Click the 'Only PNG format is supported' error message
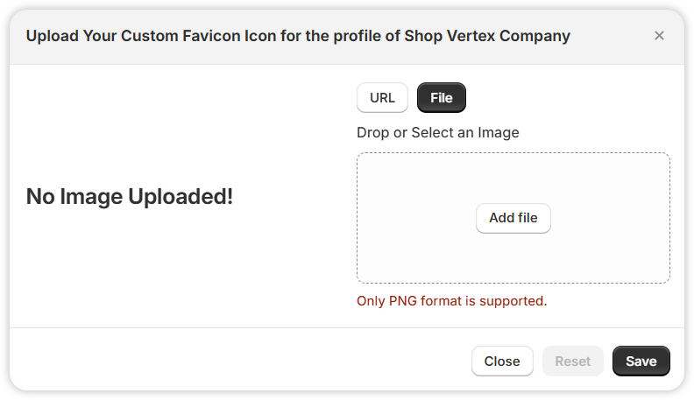 click(x=452, y=301)
